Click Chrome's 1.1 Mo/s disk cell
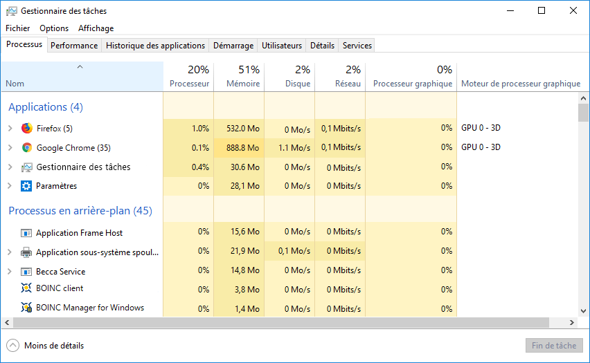 click(x=289, y=148)
